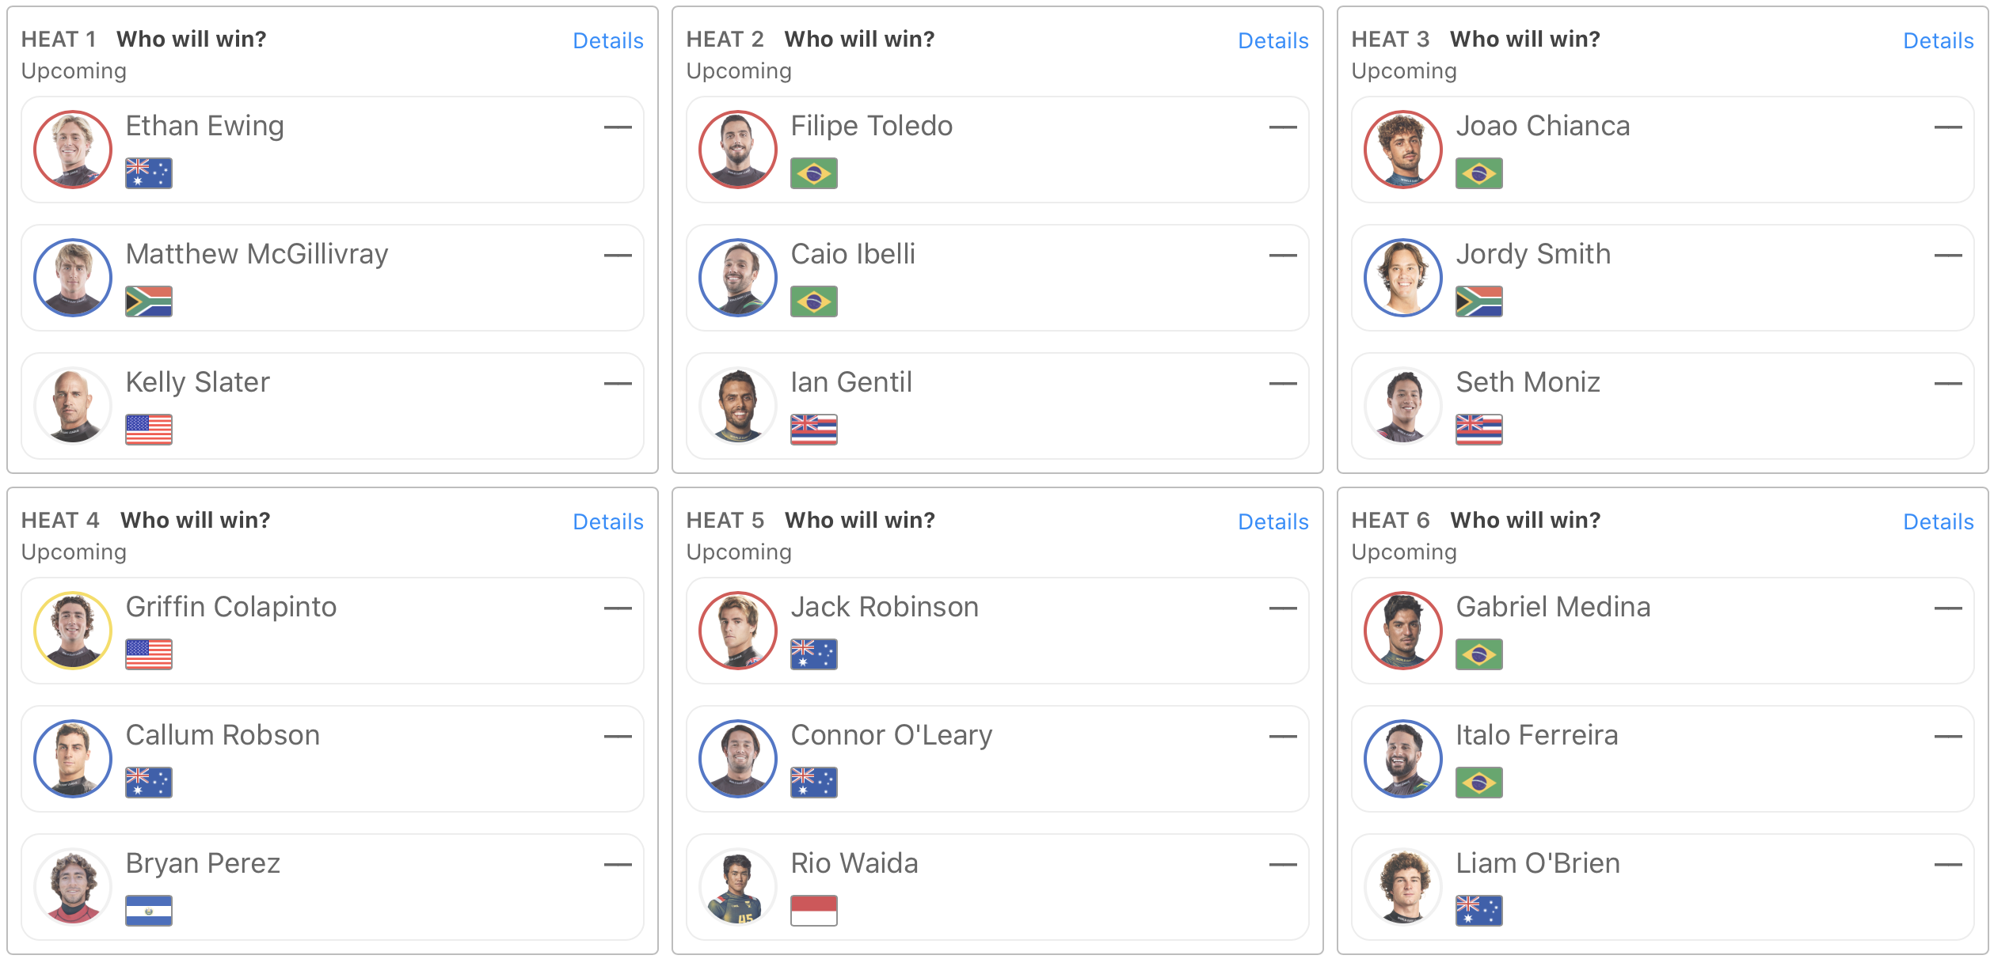Image resolution: width=1994 pixels, height=959 pixels.
Task: Choose Jack Robinson as Heat 5 winner
Action: coord(998,631)
